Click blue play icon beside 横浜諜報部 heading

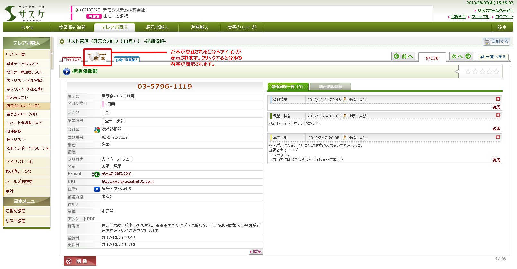pos(67,71)
